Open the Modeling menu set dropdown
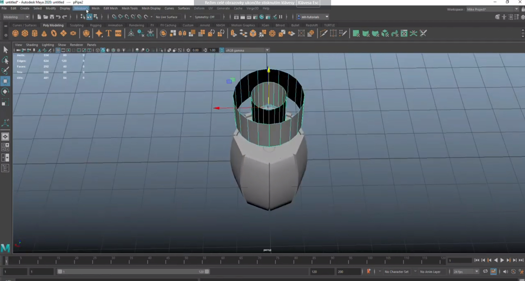Viewport: 525px width, 281px height. coord(16,17)
